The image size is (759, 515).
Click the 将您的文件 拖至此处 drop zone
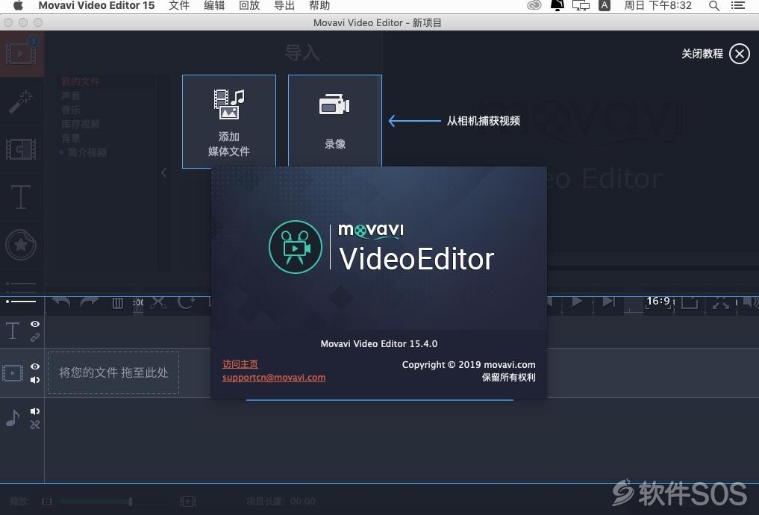(113, 372)
